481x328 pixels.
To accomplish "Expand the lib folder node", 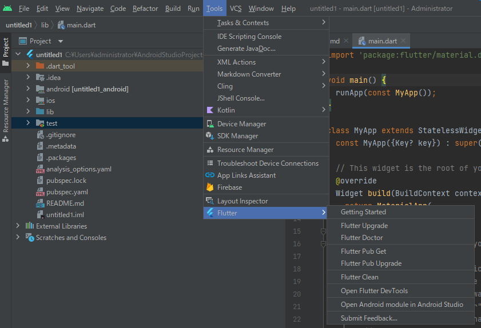I will (28, 111).
